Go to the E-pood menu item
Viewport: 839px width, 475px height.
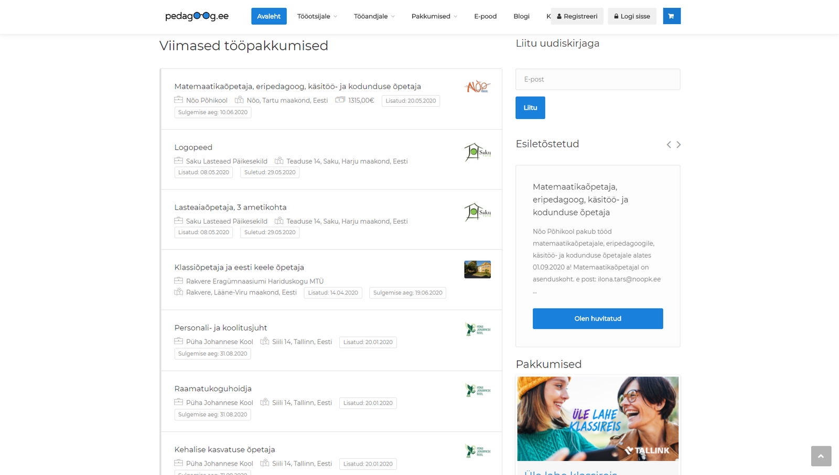pos(485,16)
